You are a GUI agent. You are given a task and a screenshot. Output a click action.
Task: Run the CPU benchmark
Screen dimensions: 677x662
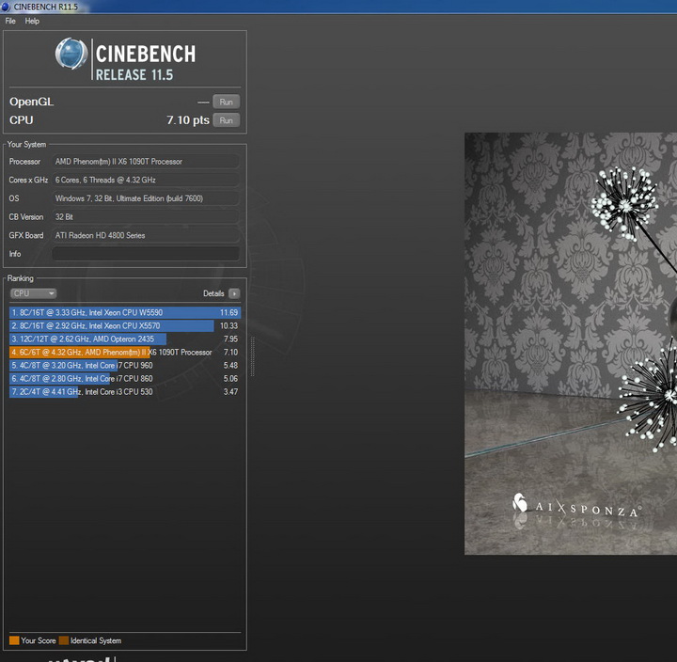tap(227, 120)
